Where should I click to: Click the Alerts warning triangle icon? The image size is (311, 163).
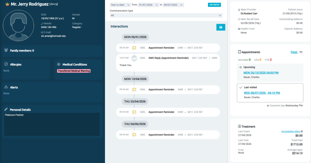6,87
